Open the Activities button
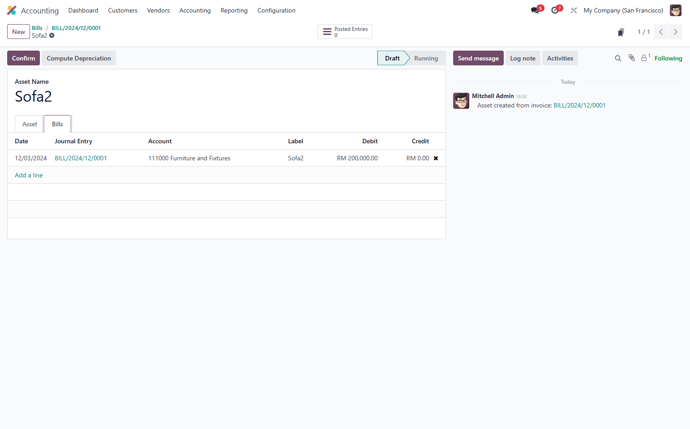The height and width of the screenshot is (429, 690). pyautogui.click(x=560, y=58)
